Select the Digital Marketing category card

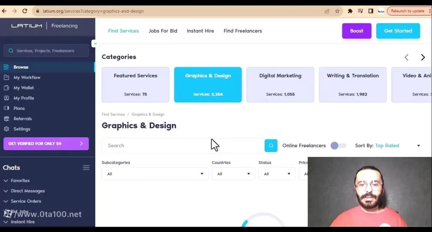(280, 85)
